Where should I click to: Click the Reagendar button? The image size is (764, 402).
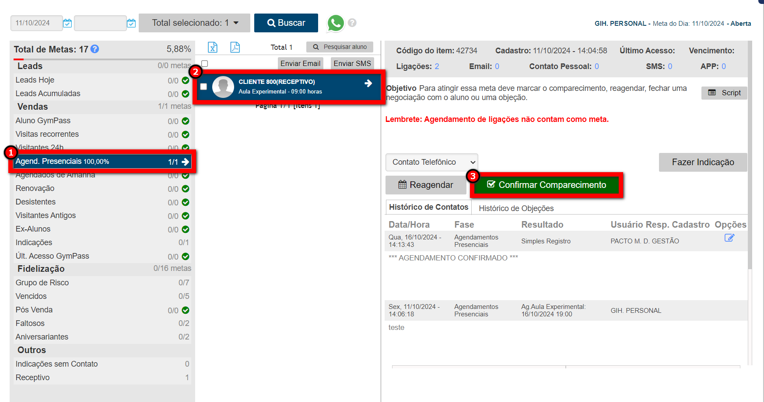(x=425, y=185)
